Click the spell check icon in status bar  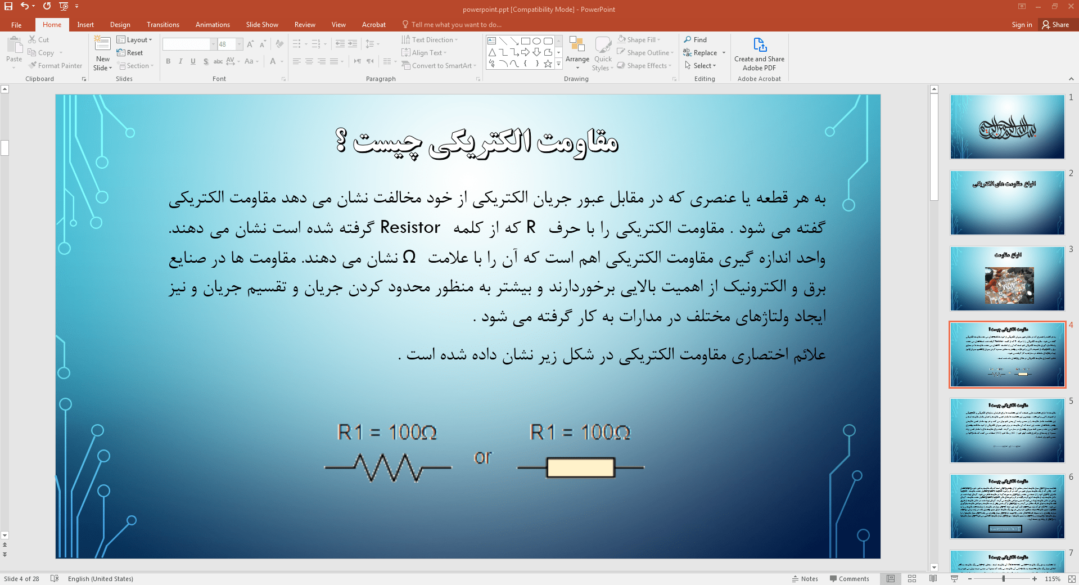55,578
